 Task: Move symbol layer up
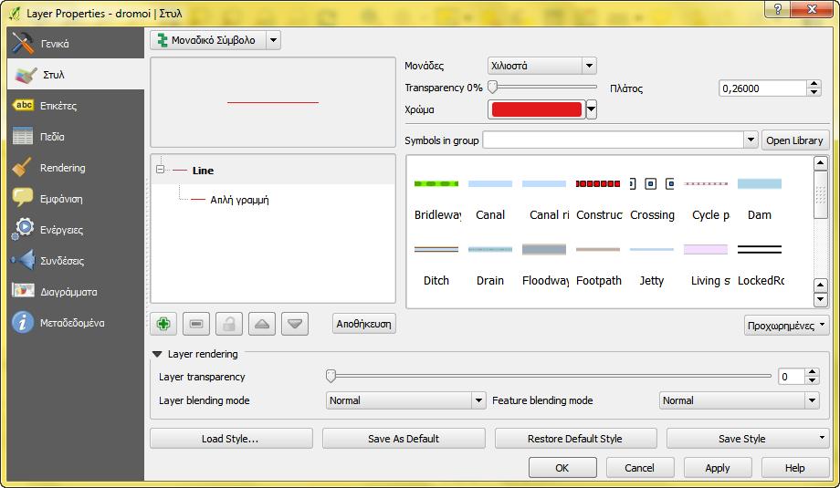pyautogui.click(x=262, y=324)
